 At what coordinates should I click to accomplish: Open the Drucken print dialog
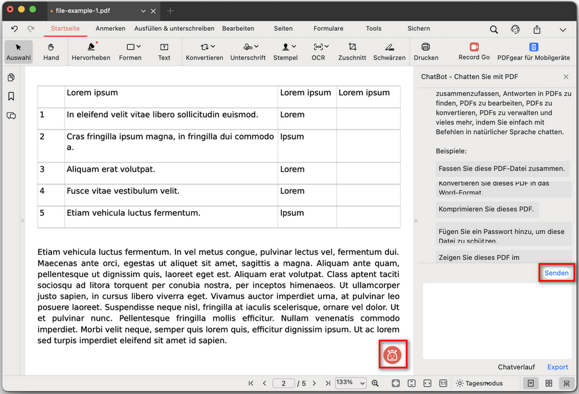point(426,52)
